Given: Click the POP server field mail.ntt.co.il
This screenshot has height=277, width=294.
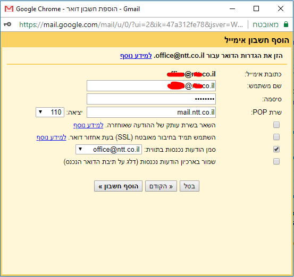Looking at the screenshot, I should tap(151, 112).
